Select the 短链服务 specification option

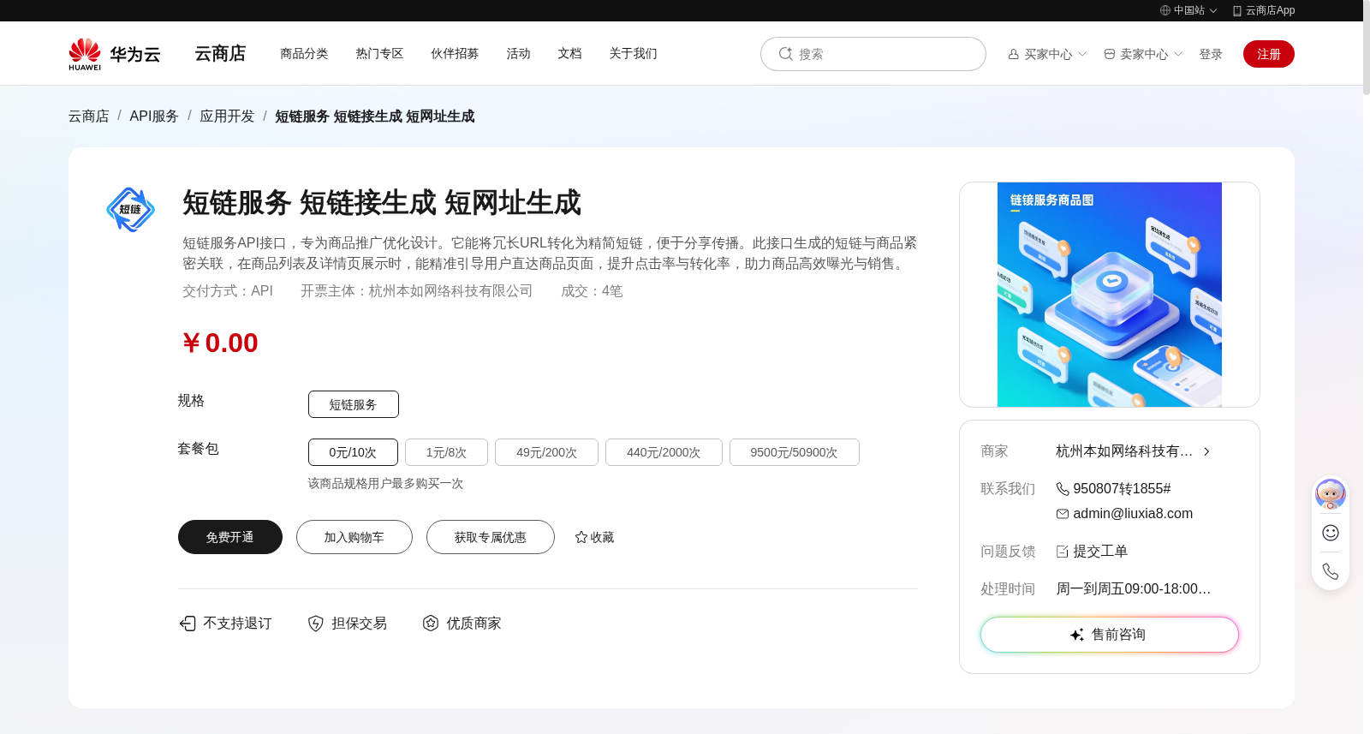(354, 404)
